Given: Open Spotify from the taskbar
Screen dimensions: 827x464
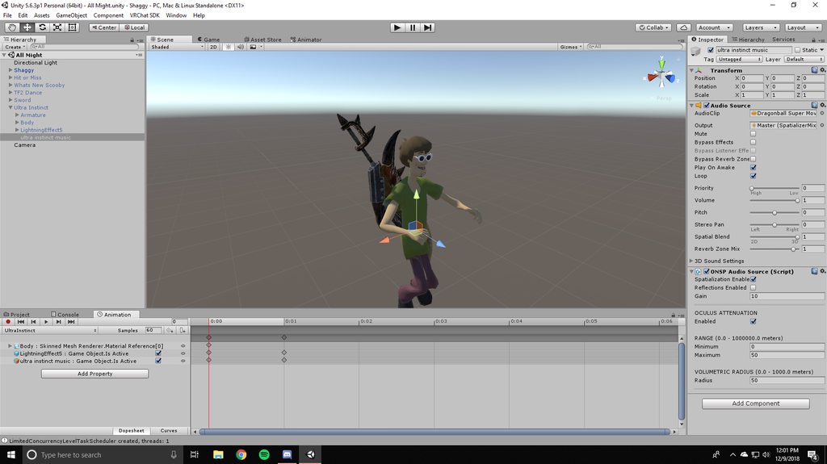Looking at the screenshot, I should tap(264, 454).
